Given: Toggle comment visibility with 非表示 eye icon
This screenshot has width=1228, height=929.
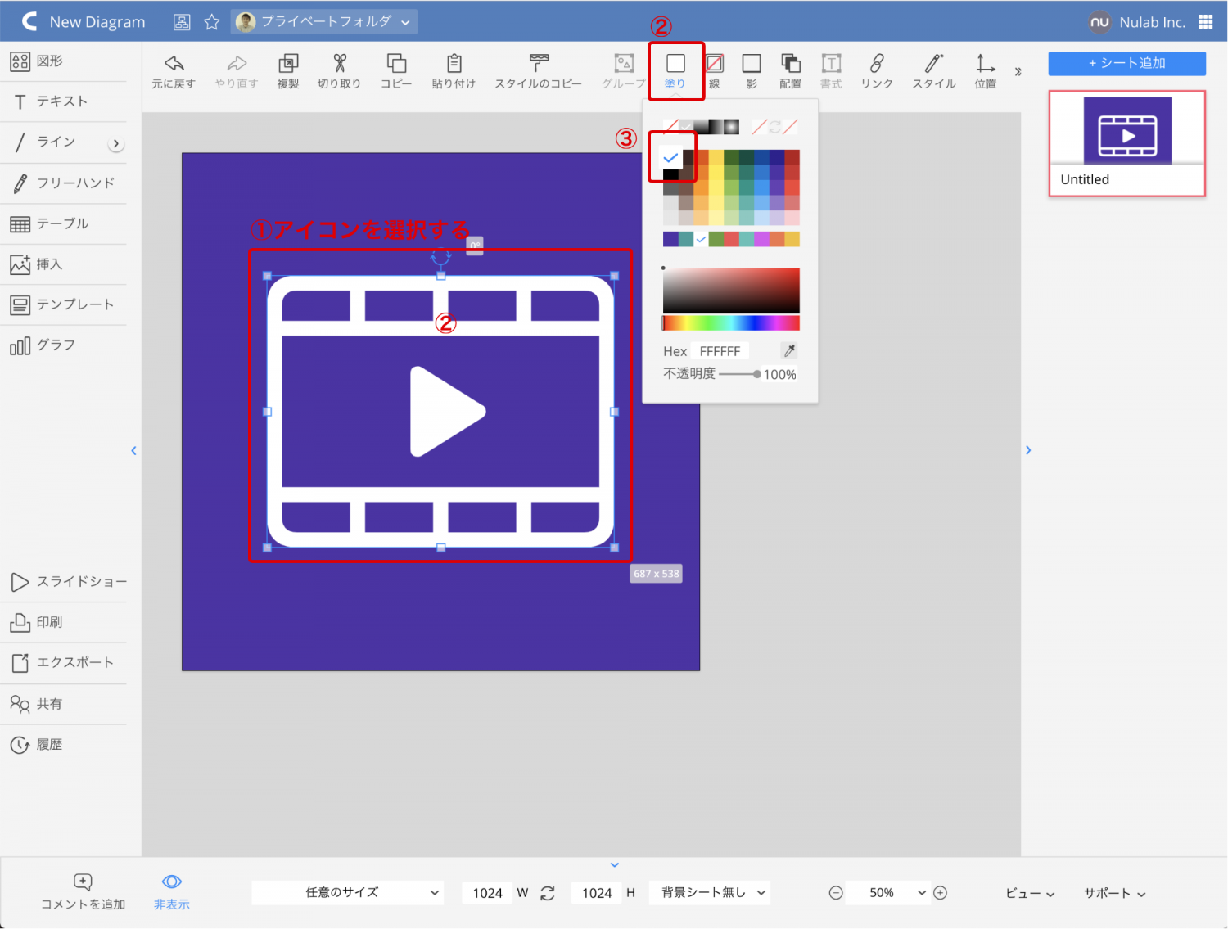Looking at the screenshot, I should pyautogui.click(x=172, y=882).
